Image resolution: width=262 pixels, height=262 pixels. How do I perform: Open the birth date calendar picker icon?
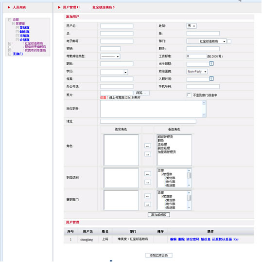(211, 63)
